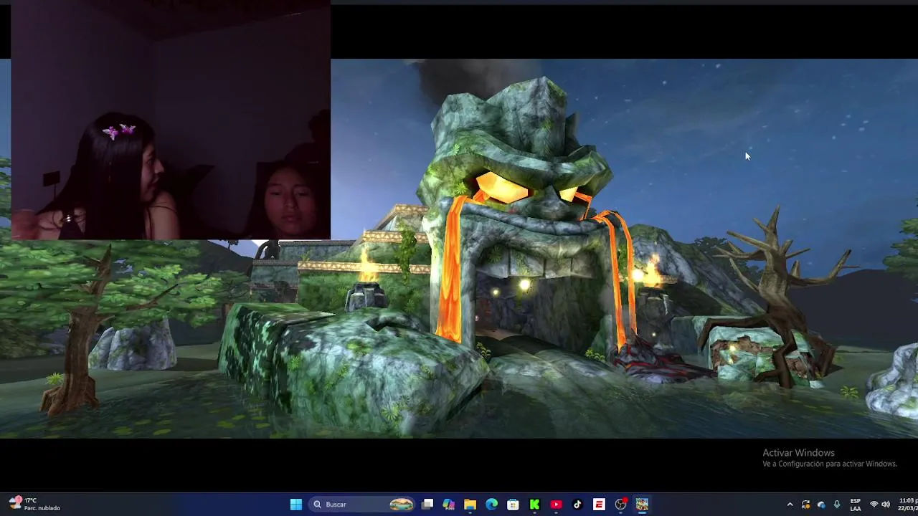Screen dimensions: 918x516
Task: Open the OneDrive cloud tray icon
Action: point(821,505)
